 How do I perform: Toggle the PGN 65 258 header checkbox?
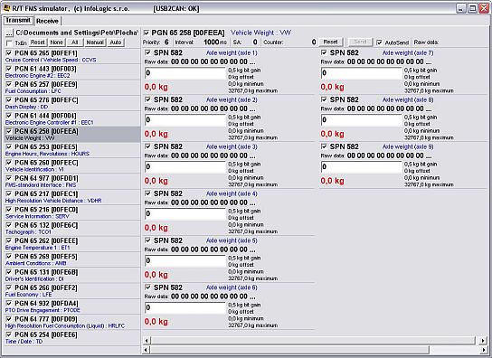click(147, 33)
